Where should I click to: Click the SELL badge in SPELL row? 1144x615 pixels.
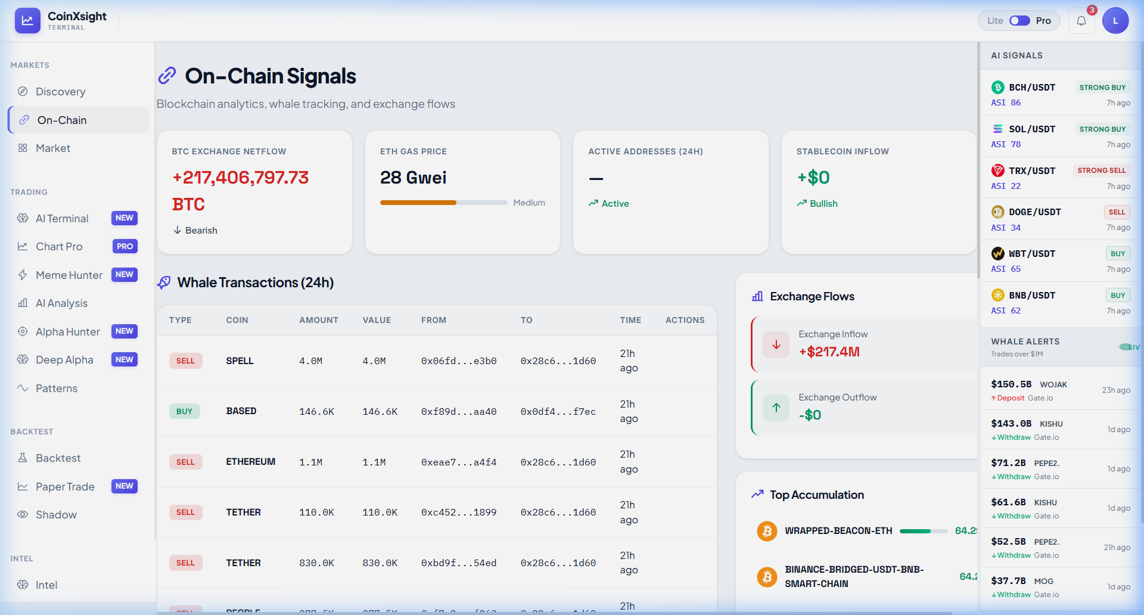[185, 361]
